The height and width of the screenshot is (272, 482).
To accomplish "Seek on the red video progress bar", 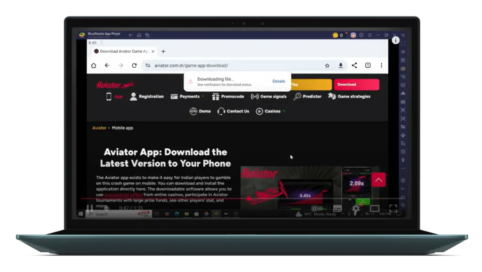I will 188,199.
